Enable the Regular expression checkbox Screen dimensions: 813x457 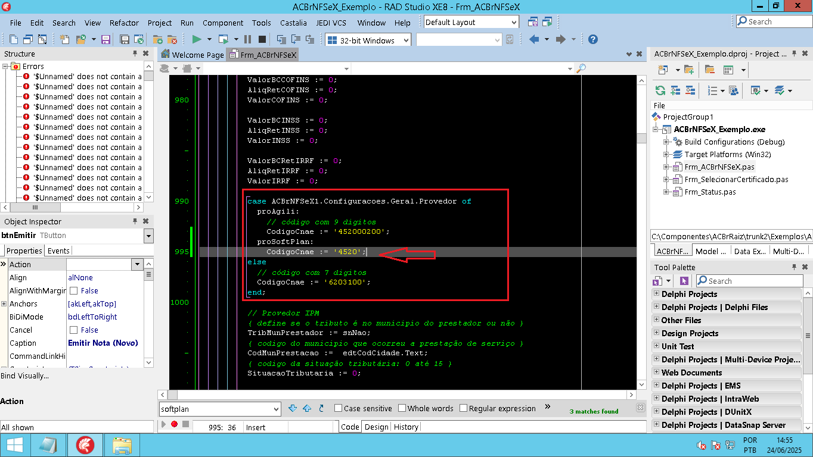[x=463, y=408]
